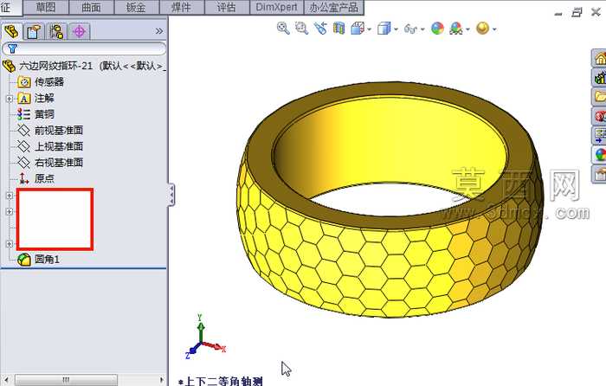Open the Display Style dropdown arrow

click(396, 29)
